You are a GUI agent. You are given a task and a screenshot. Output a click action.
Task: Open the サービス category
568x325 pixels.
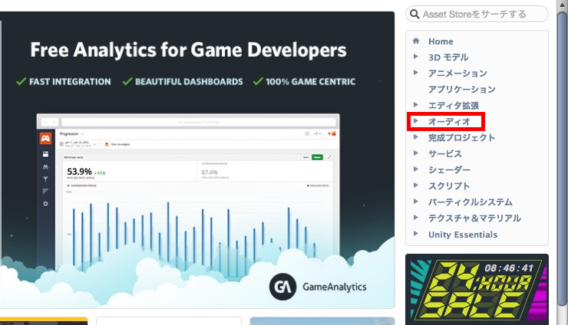click(445, 154)
